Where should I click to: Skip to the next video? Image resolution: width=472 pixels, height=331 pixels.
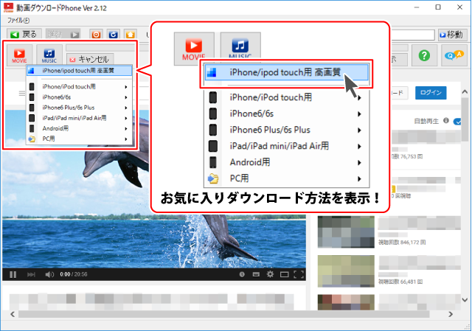coord(31,274)
